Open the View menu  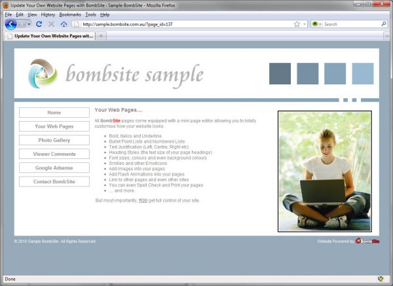tap(32, 14)
